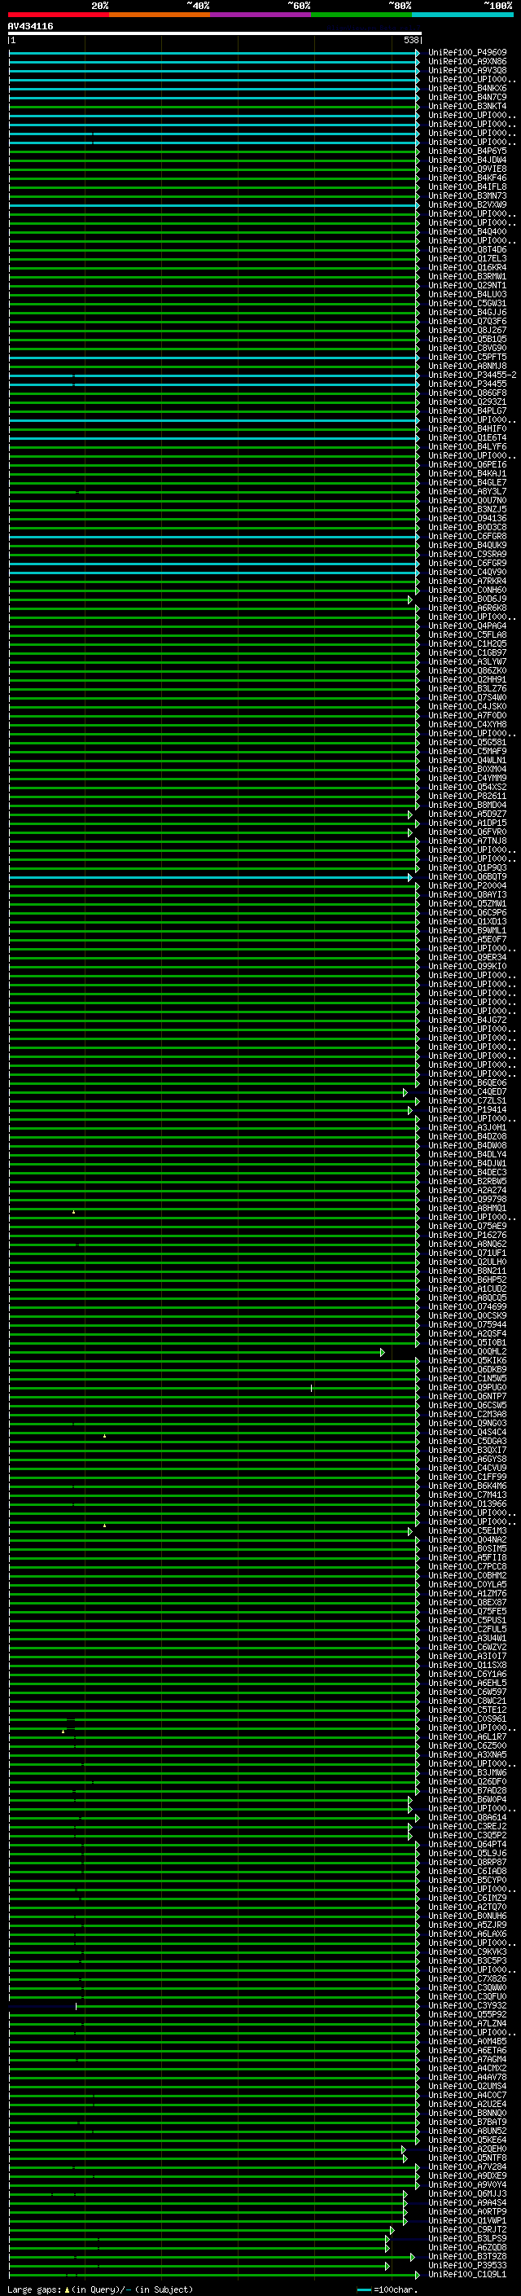Click the purple ~60% identity legend segment
The image size is (521, 2296).
tap(261, 15)
